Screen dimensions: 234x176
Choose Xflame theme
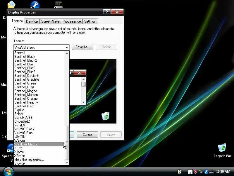pyautogui.click(x=39, y=152)
